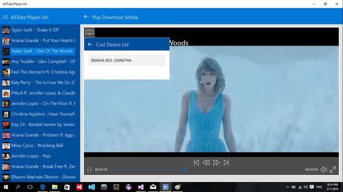Play Dhoom Machale Dhoom track
This screenshot has width=343, height=192.
coord(39,177)
